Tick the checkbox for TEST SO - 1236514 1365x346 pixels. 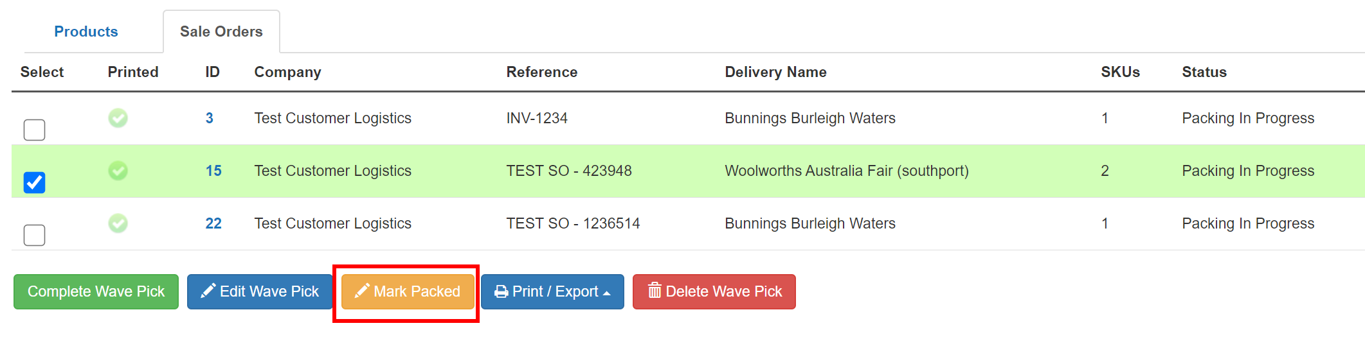[35, 235]
